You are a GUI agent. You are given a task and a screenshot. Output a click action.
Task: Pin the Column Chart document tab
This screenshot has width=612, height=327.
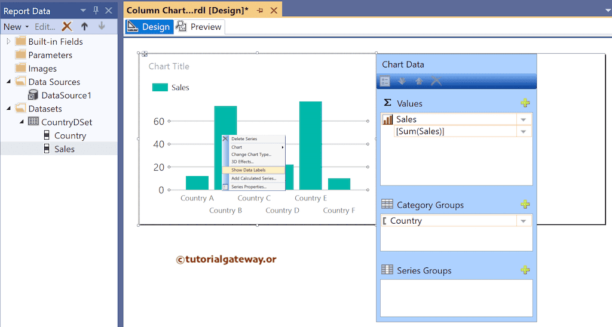click(260, 11)
